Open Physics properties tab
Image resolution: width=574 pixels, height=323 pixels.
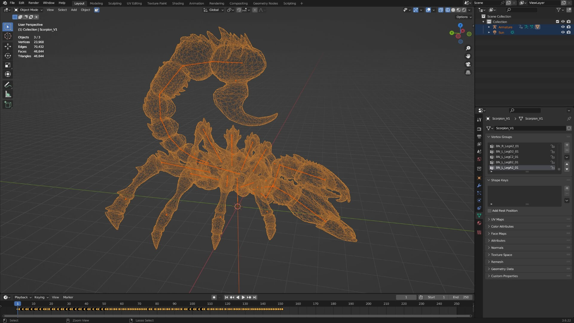tap(479, 201)
